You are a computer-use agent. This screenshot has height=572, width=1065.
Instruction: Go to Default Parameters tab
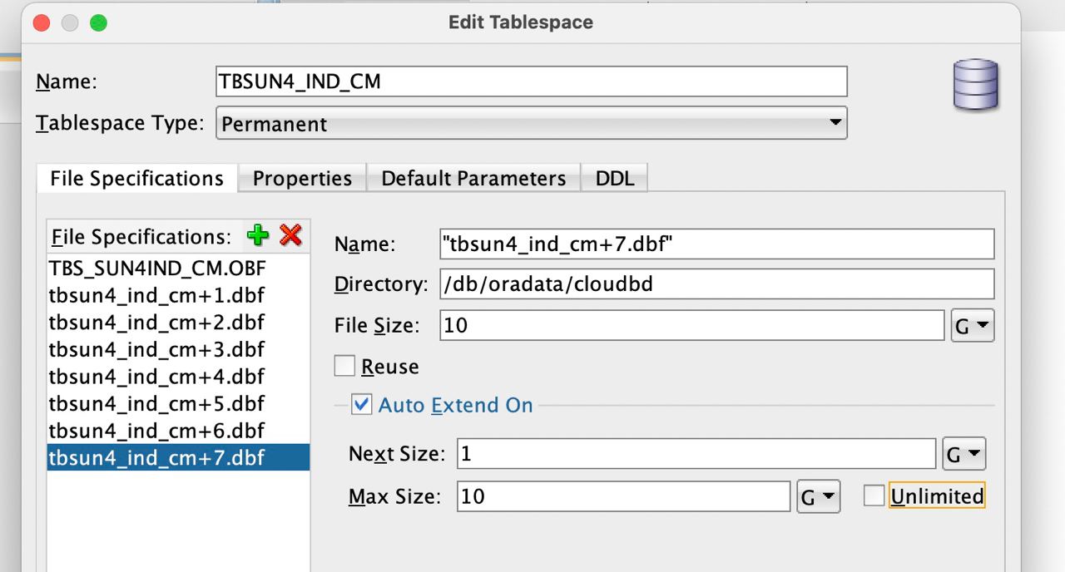tap(473, 178)
